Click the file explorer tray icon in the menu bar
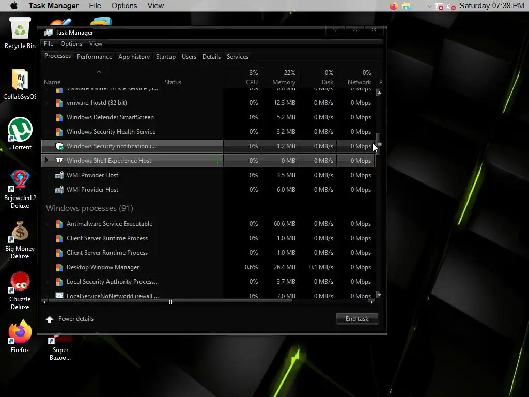 click(407, 6)
